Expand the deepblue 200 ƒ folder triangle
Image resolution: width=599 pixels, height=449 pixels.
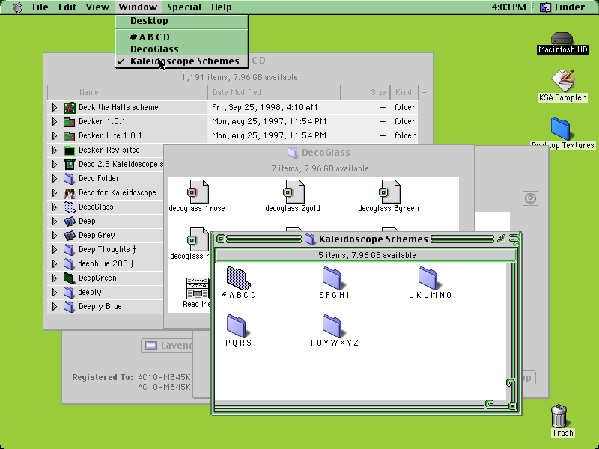pos(55,264)
